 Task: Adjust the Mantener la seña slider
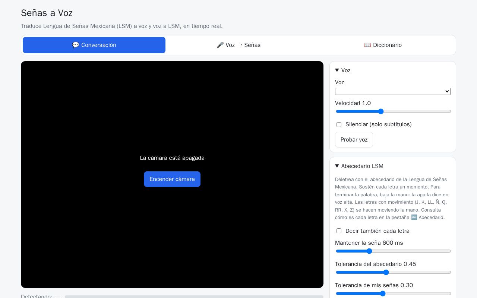(393, 251)
